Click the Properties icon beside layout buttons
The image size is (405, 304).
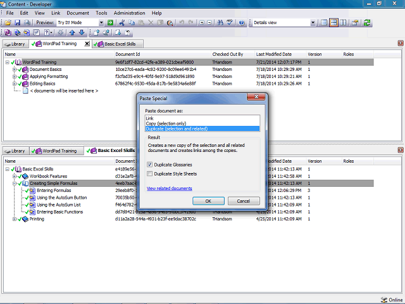[x=355, y=23]
